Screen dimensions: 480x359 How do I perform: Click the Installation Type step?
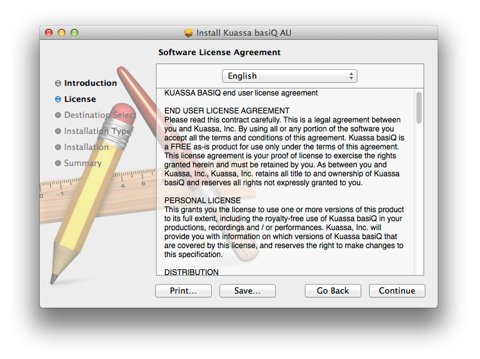pos(98,131)
